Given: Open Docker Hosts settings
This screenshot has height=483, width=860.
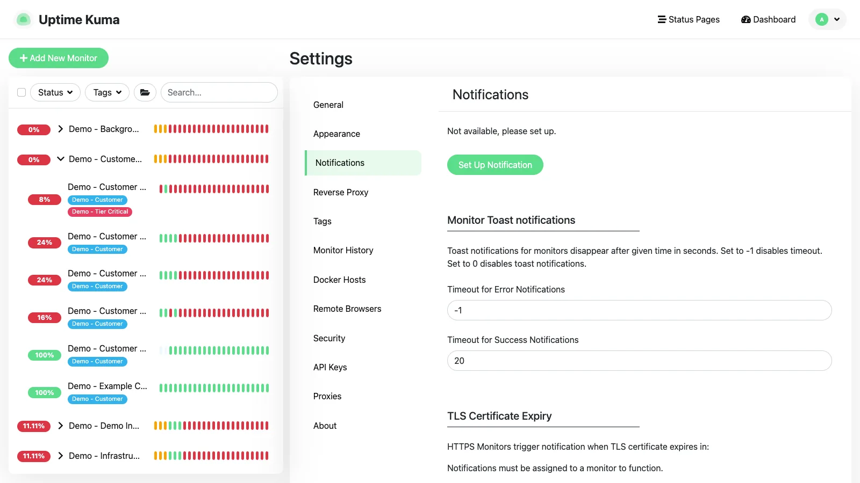Looking at the screenshot, I should pos(363,280).
